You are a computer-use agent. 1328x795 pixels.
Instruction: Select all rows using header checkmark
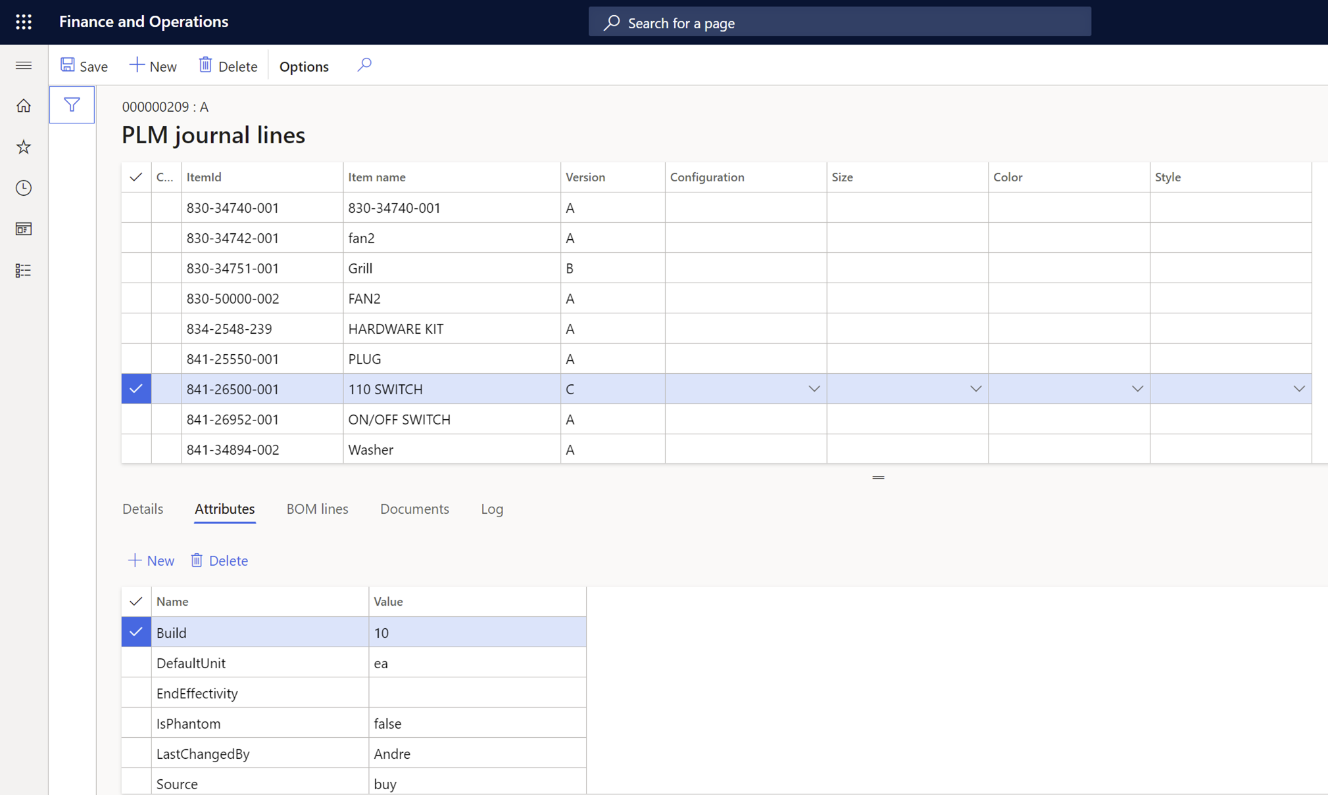coord(136,176)
